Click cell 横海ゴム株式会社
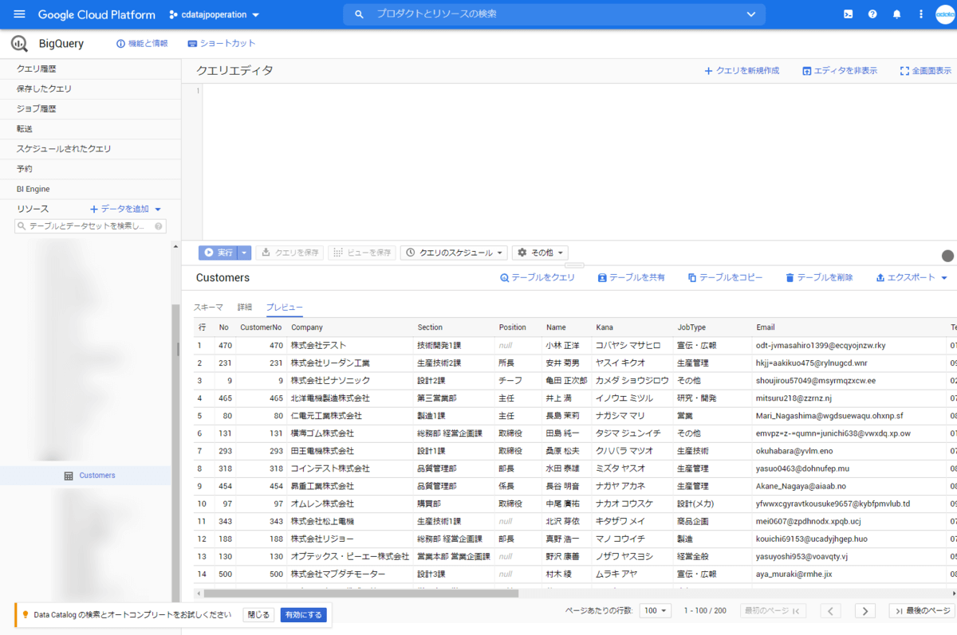Screen dimensions: 957x635 (x=322, y=433)
